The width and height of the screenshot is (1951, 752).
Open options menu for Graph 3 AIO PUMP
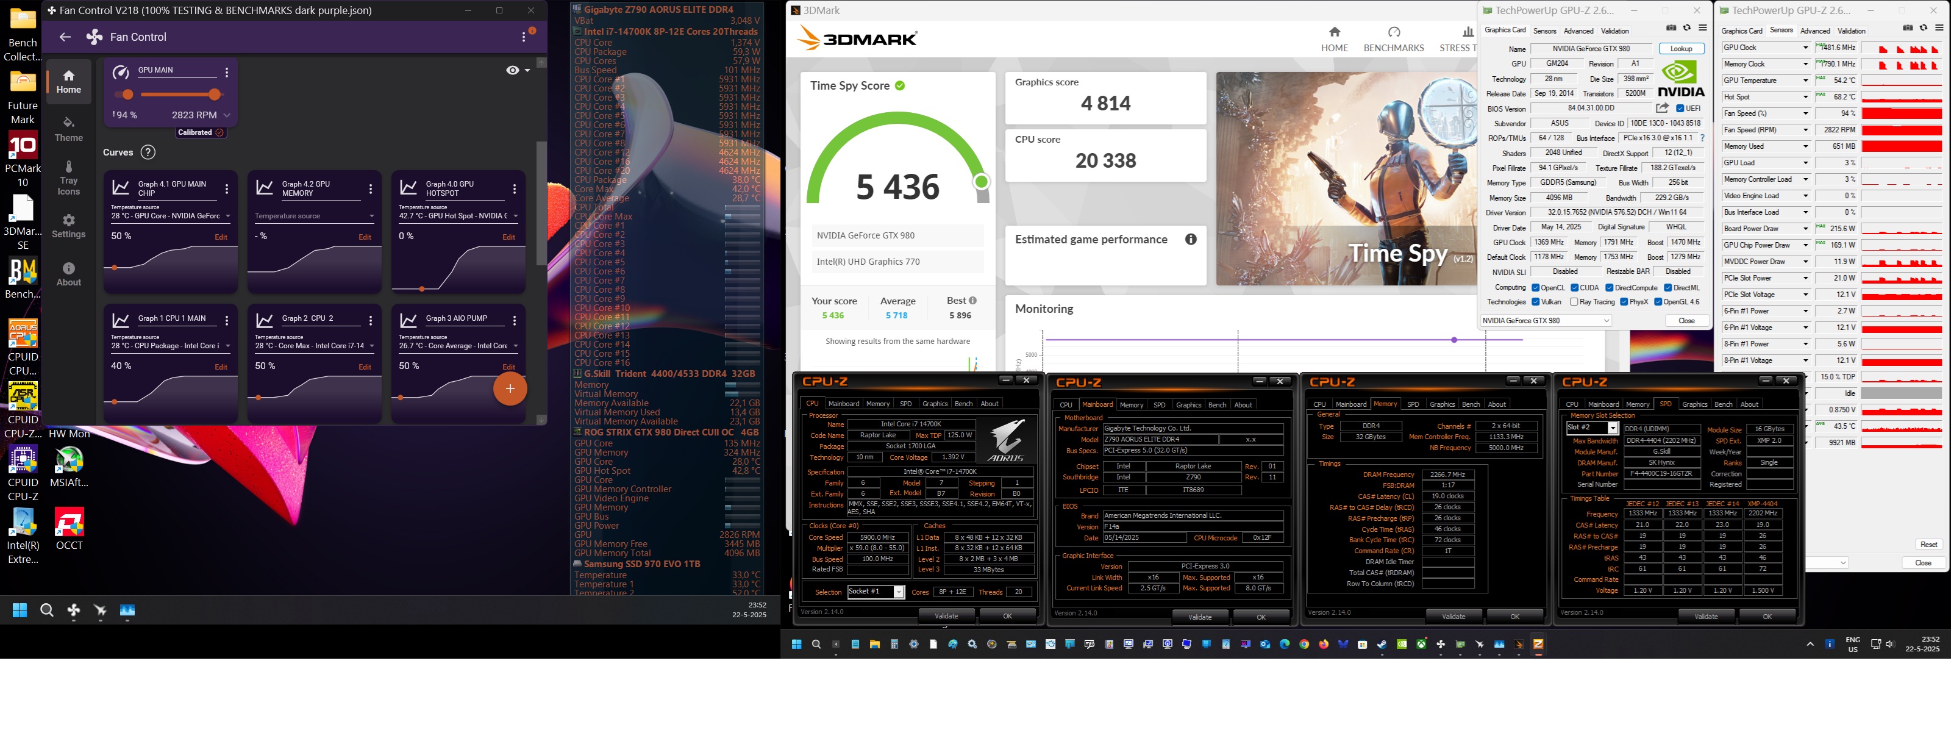(514, 321)
